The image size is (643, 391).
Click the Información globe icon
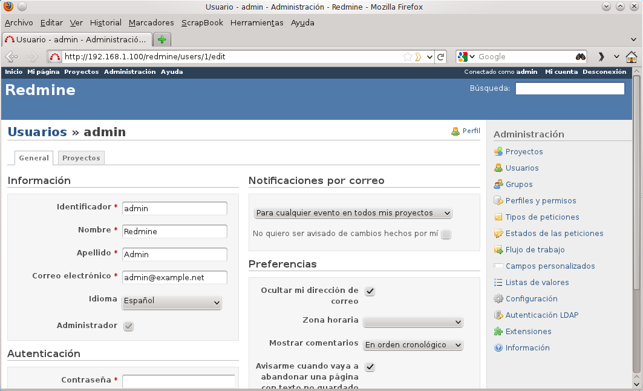(498, 348)
